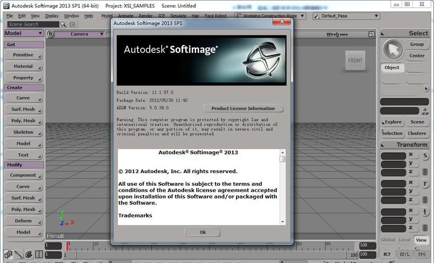Open the File menu
The image size is (434, 263).
(x=10, y=16)
